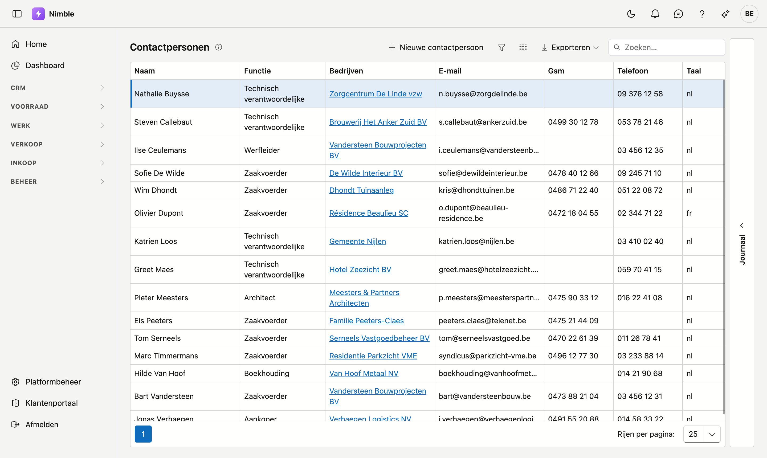The height and width of the screenshot is (458, 767).
Task: Go to Home in sidebar
Action: (58, 44)
